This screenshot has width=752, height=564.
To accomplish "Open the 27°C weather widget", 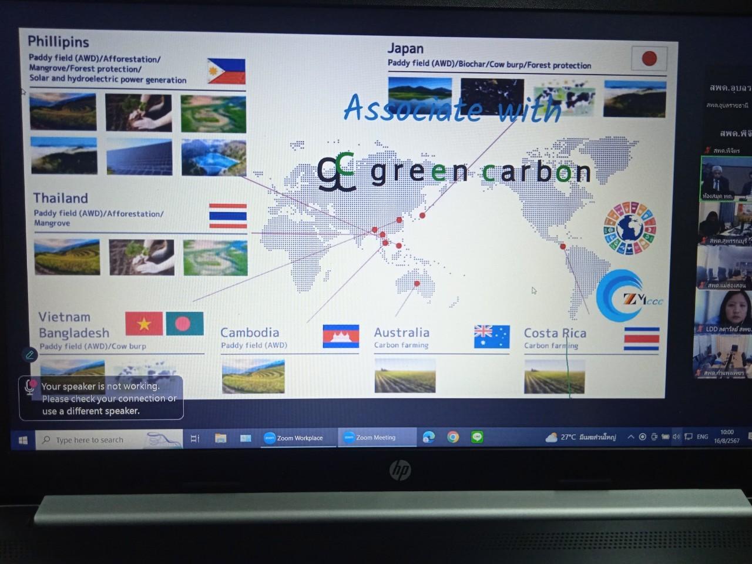I will point(581,437).
